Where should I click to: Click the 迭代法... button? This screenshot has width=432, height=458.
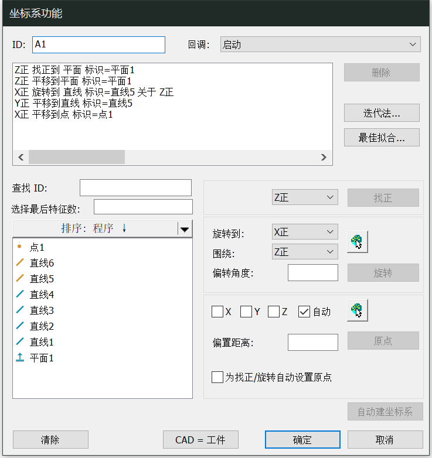(382, 113)
